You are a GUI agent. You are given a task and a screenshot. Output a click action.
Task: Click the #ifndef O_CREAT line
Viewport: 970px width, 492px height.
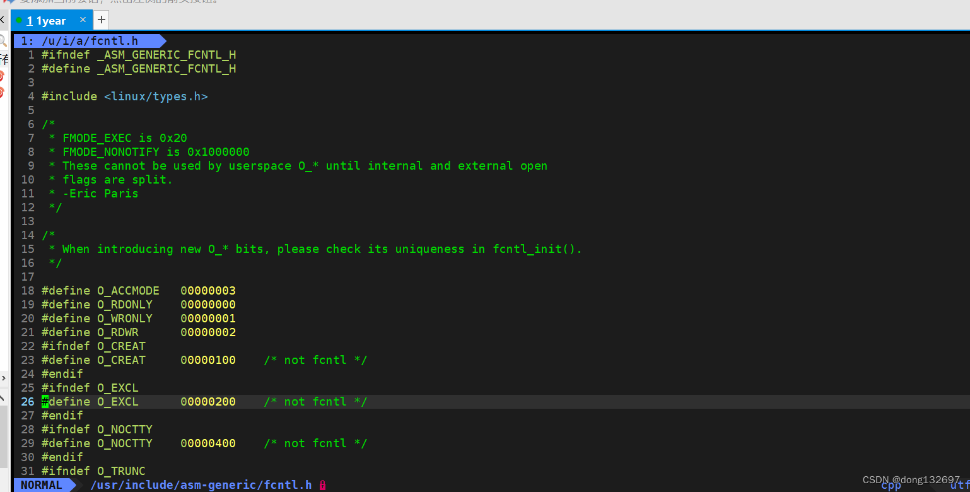point(93,346)
